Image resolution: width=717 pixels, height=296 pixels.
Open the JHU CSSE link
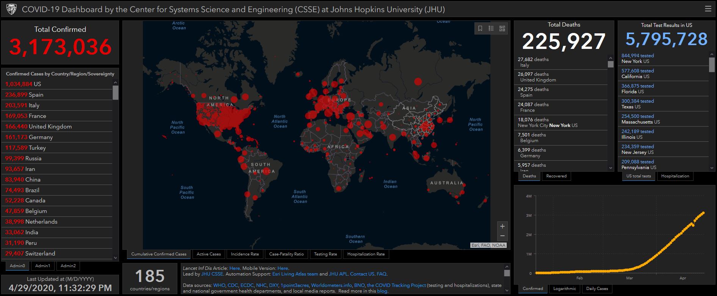point(212,274)
